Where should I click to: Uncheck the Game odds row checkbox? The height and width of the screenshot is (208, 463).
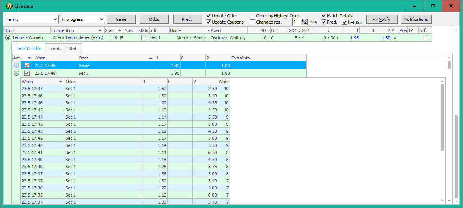[x=27, y=65]
